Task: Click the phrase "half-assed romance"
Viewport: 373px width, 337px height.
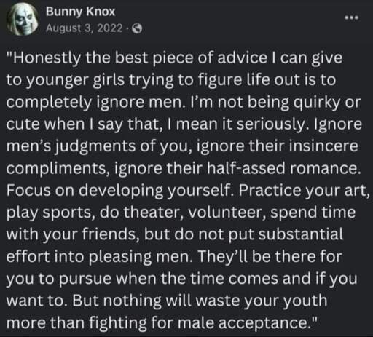Action: (x=283, y=168)
